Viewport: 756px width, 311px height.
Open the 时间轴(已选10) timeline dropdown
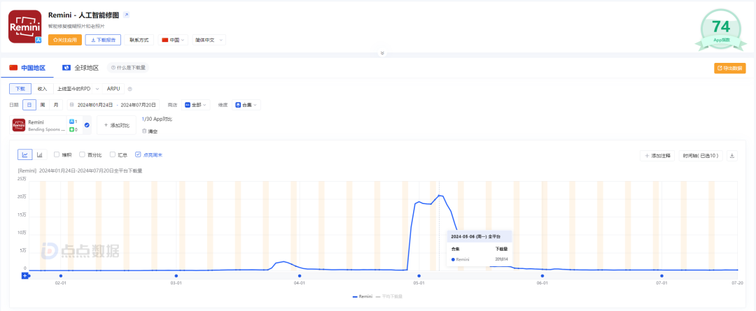(701, 155)
